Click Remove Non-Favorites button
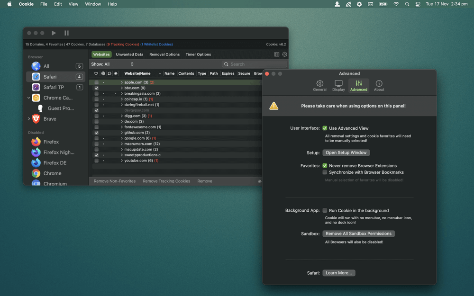This screenshot has height=296, width=474. [x=115, y=181]
